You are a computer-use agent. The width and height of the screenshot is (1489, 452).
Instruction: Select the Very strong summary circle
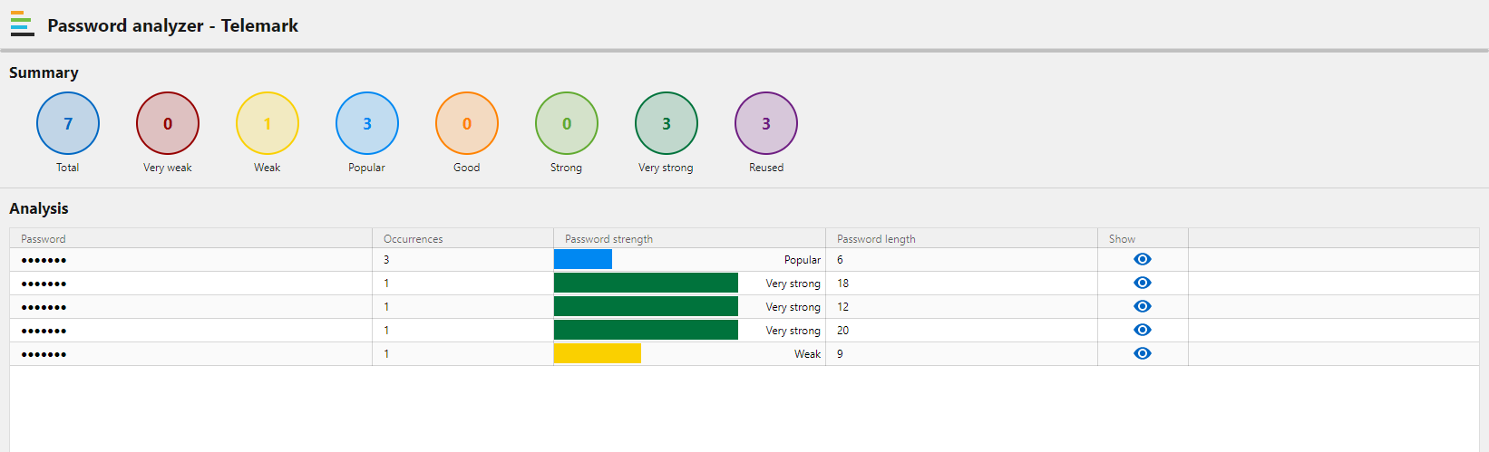(x=667, y=123)
